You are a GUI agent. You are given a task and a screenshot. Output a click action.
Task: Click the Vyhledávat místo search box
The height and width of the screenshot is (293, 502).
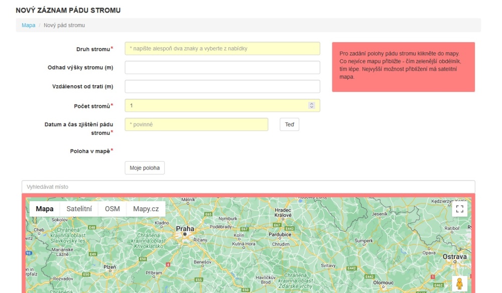coord(248,187)
